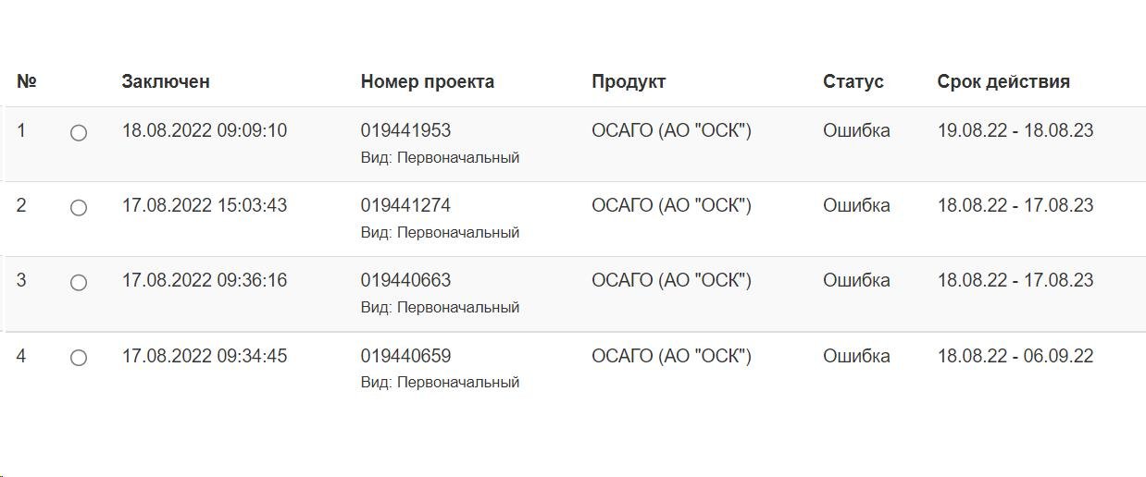This screenshot has width=1146, height=477.
Task: Click the № column header
Action: click(x=26, y=81)
